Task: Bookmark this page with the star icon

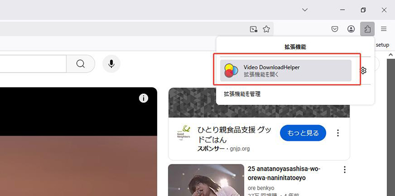Action: pos(266,29)
